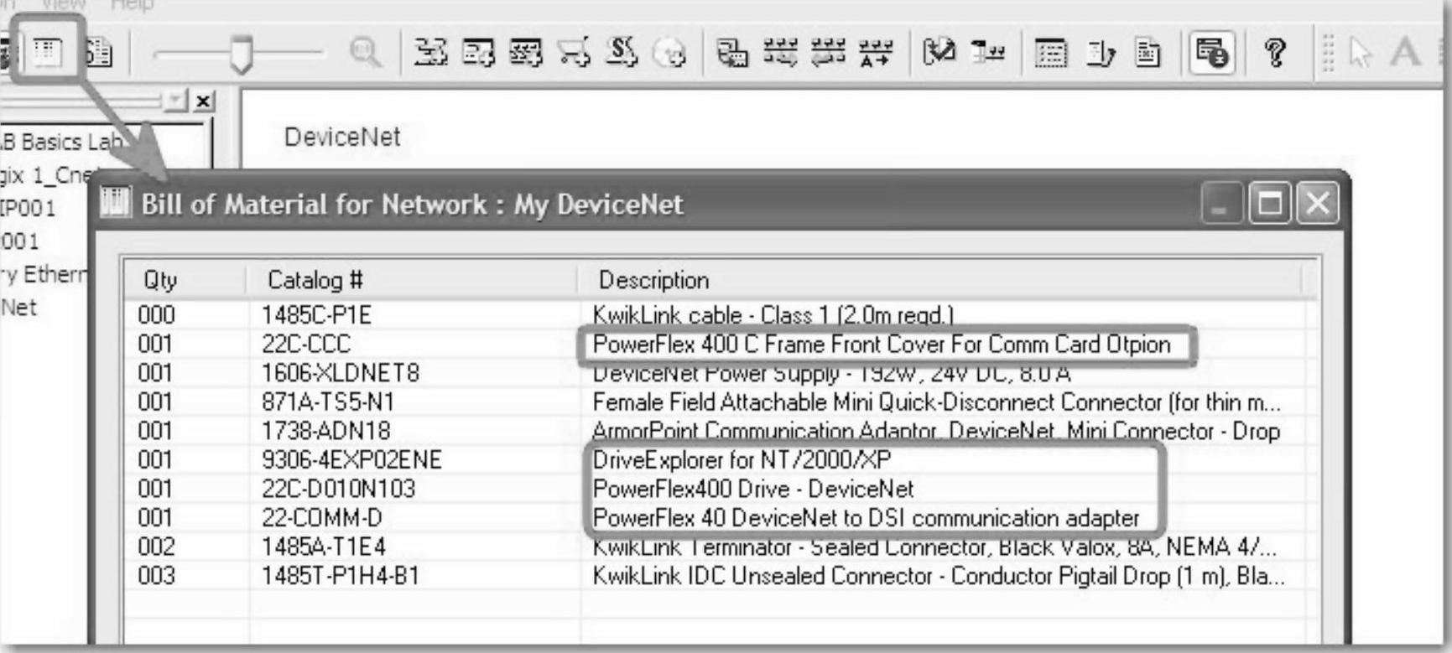Click 'PowerFlex400 Drive - DeviceNet' description
Viewport: 1452px width, 653px height.
[752, 489]
